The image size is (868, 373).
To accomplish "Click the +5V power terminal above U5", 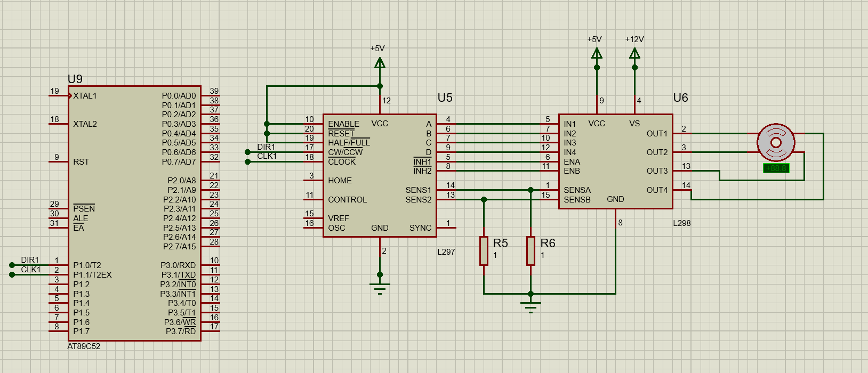I will point(380,63).
